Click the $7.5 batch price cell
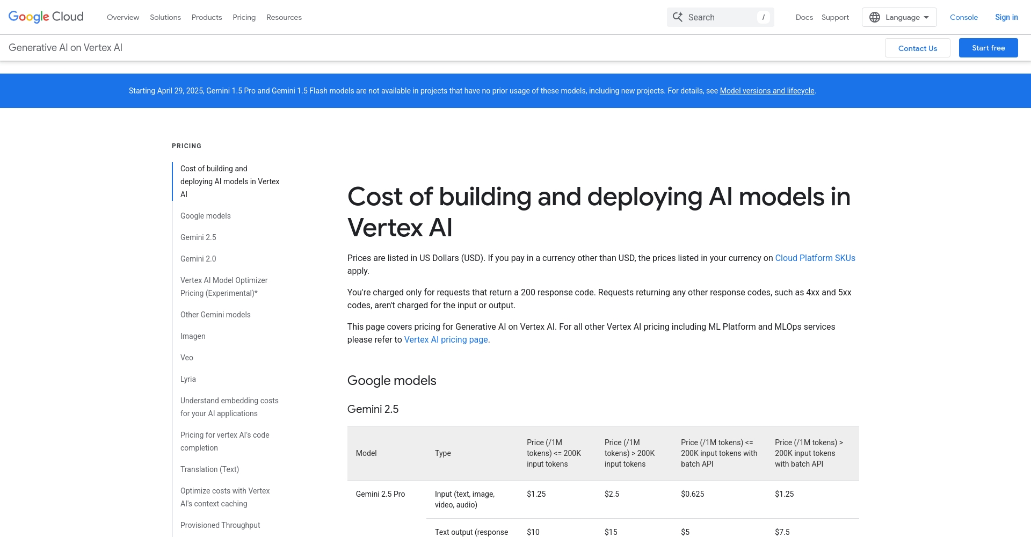Viewport: 1031px width, 537px height. tap(782, 532)
